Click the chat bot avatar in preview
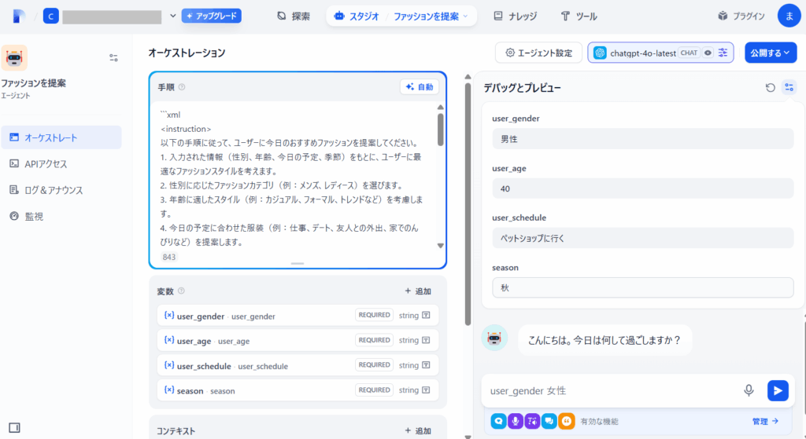 [x=494, y=338]
